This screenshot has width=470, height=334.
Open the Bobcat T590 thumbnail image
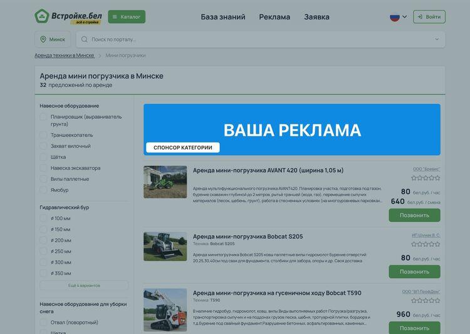click(x=165, y=310)
